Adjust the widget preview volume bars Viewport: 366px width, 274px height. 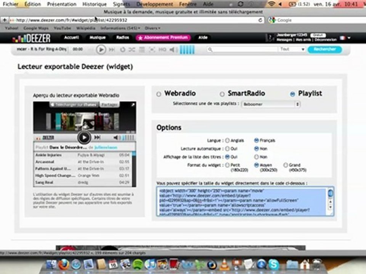(128, 138)
